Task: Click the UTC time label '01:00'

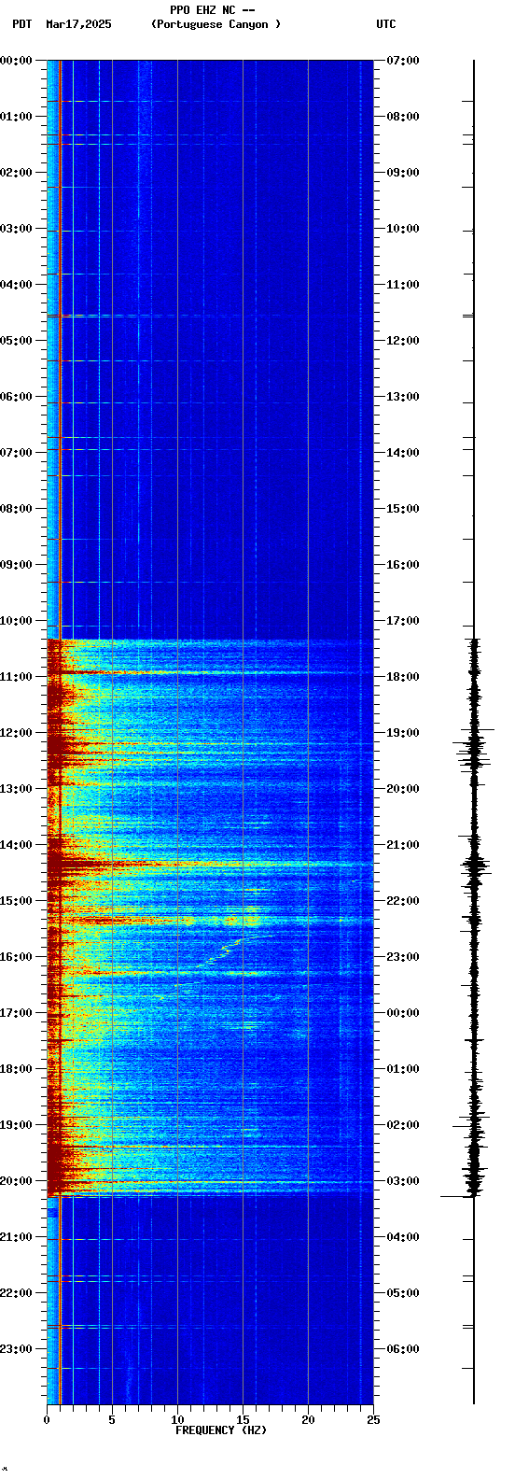Action: [403, 1069]
